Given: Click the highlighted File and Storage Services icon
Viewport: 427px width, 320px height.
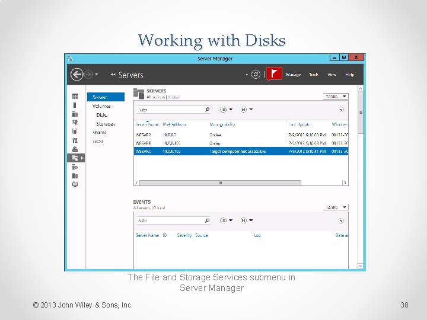Looking at the screenshot, I should [x=75, y=158].
